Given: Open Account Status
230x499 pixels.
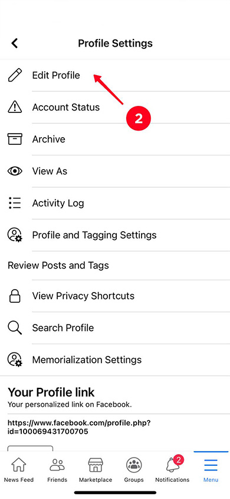Looking at the screenshot, I should [115, 107].
